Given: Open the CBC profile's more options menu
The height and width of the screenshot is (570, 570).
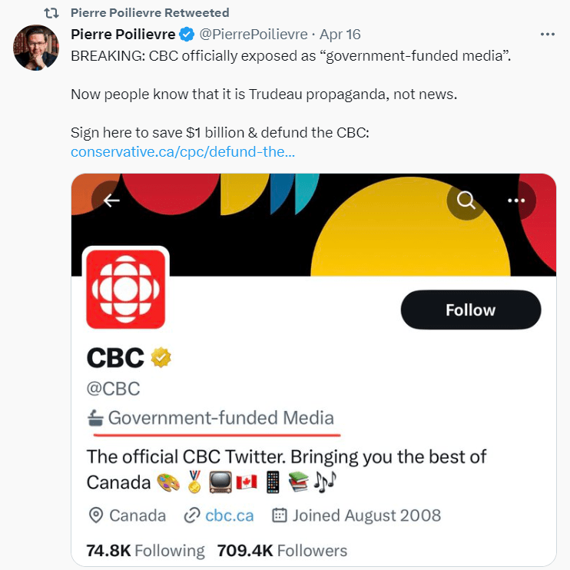Looking at the screenshot, I should pos(515,200).
